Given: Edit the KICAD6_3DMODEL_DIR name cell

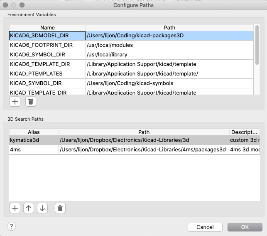Looking at the screenshot, I should (47, 36).
